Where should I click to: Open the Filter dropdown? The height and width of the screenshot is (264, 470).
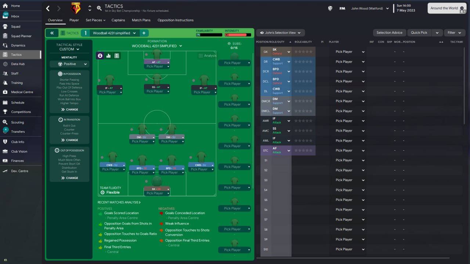[455, 33]
